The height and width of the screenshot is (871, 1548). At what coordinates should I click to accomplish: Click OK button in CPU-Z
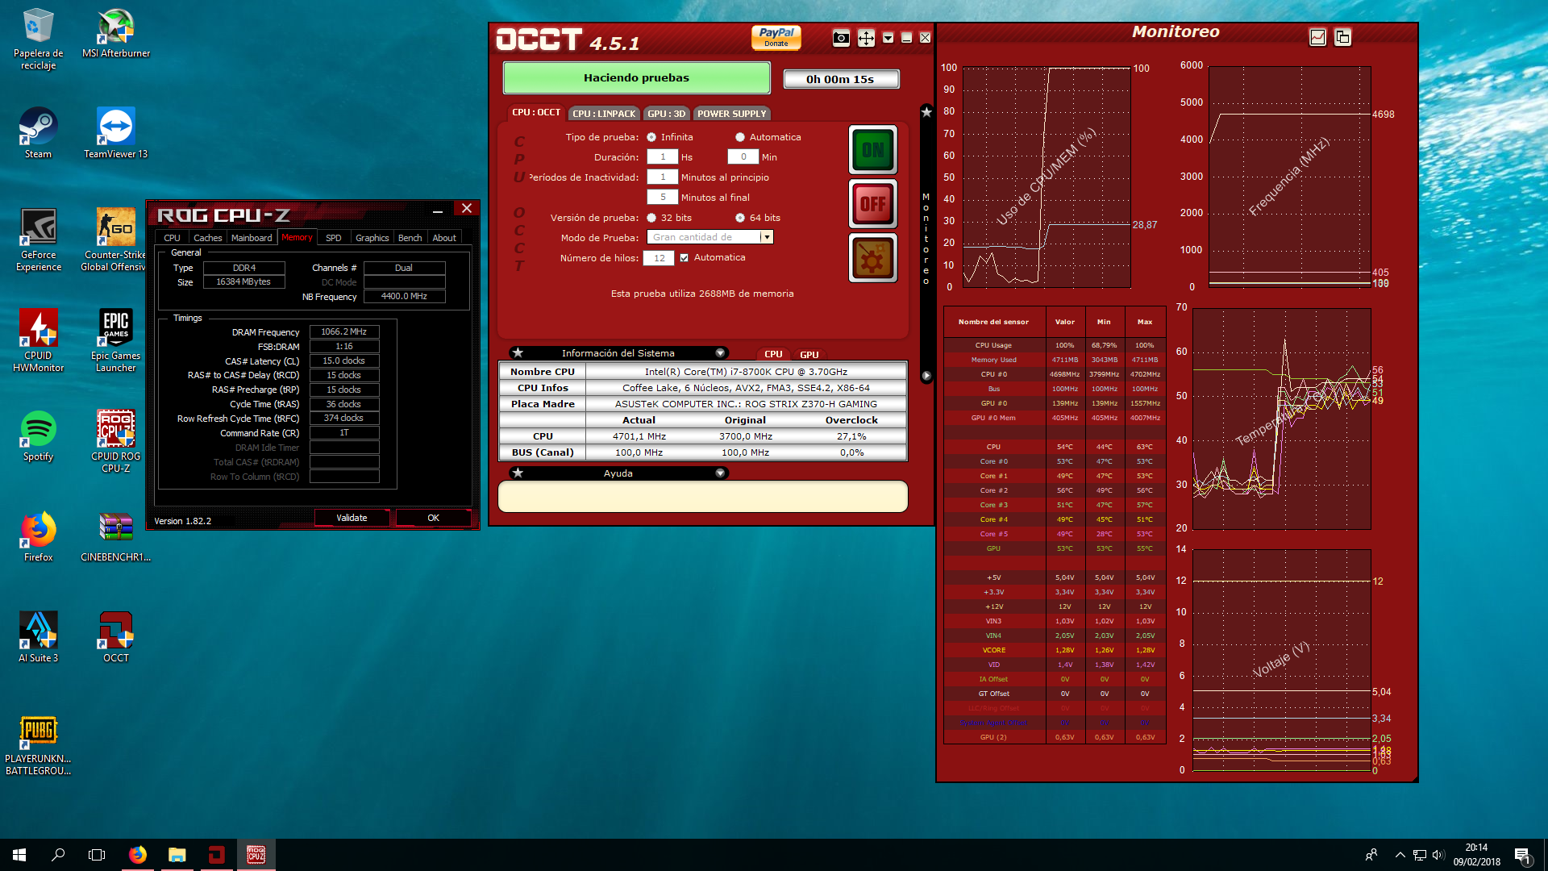[433, 518]
